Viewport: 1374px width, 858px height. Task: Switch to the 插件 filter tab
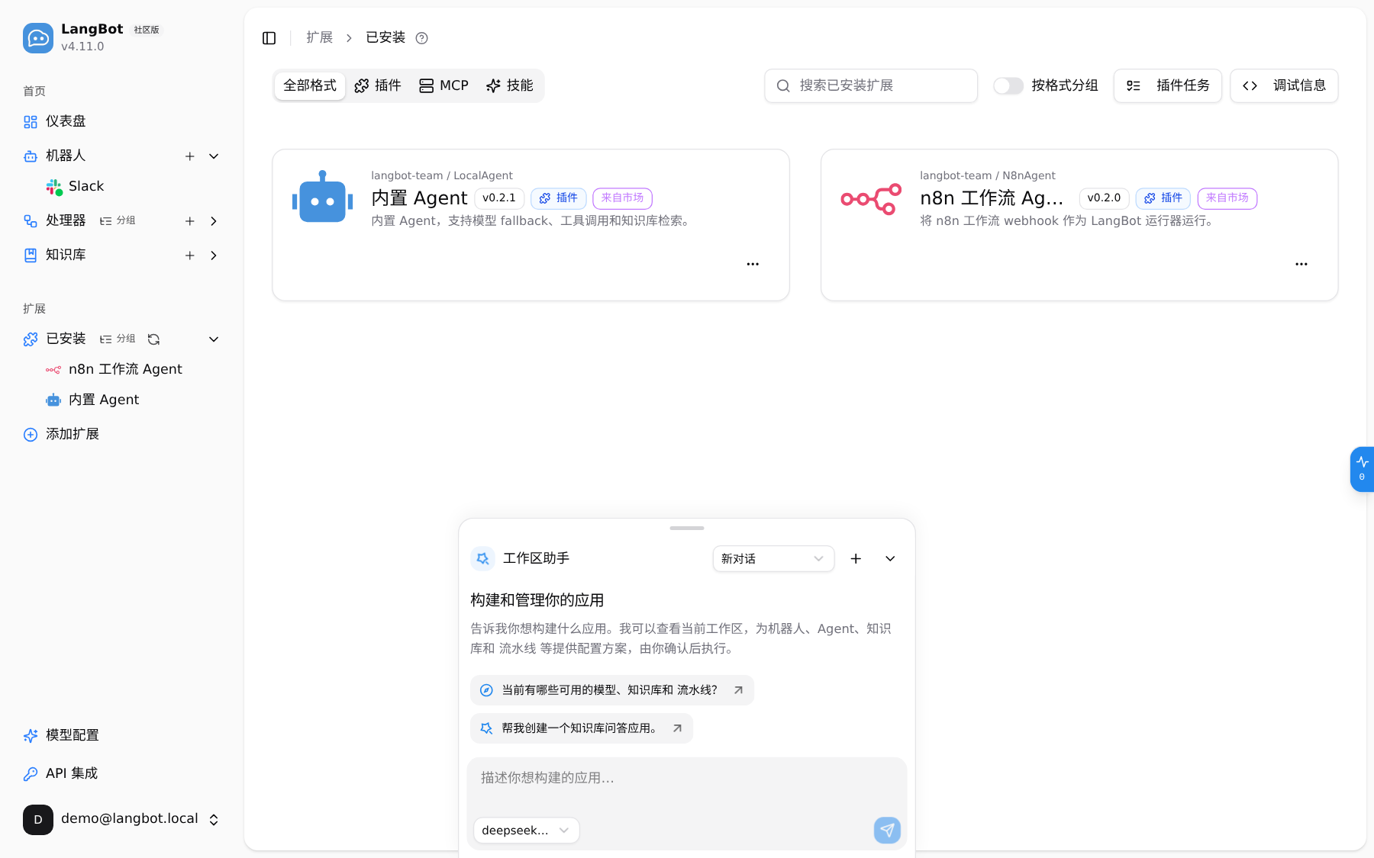tap(378, 85)
